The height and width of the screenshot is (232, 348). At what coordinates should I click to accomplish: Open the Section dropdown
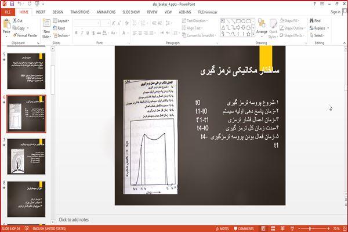[x=61, y=35]
